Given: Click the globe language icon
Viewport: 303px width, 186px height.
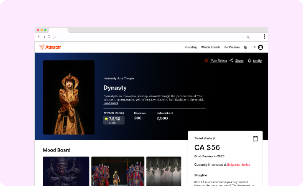Looking at the screenshot, I should (245, 47).
